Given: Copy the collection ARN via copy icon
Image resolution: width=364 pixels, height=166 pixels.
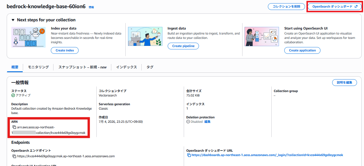Looking at the screenshot, I should (14, 127).
